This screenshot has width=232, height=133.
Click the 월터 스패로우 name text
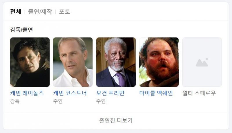(x=199, y=93)
